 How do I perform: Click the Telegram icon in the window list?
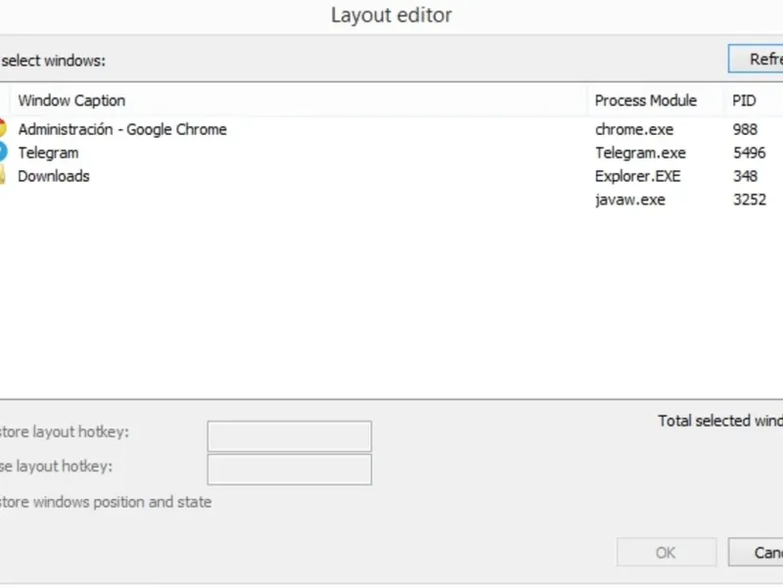pos(3,153)
